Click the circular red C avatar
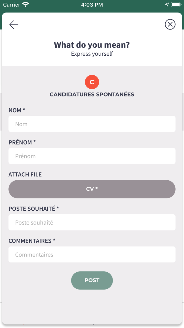184x328 pixels. (92, 82)
